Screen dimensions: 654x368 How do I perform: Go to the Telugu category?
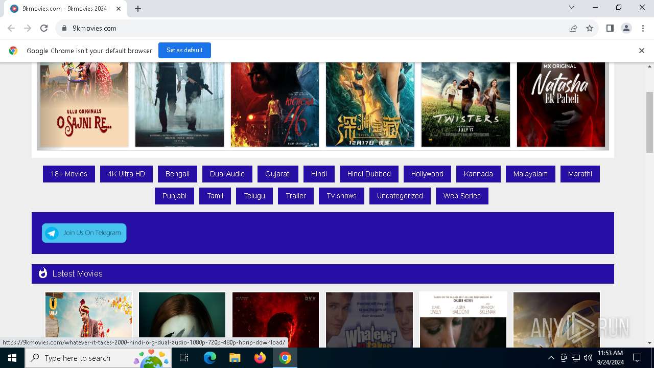[x=254, y=196]
